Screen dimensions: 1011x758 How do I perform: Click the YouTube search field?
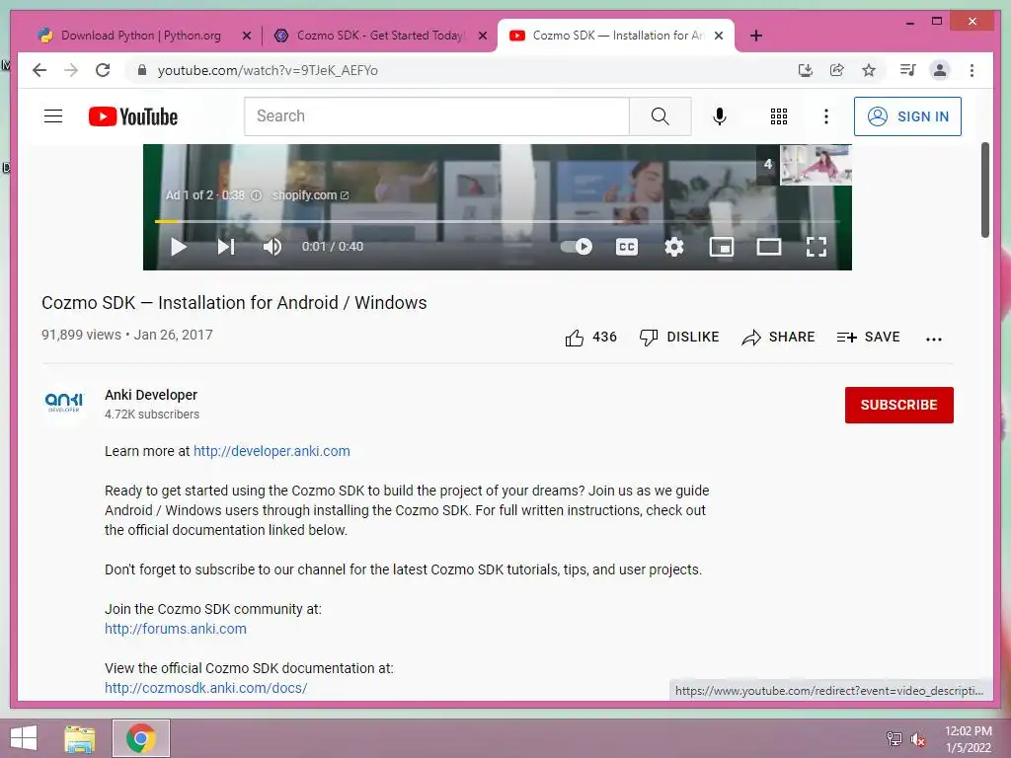click(436, 116)
